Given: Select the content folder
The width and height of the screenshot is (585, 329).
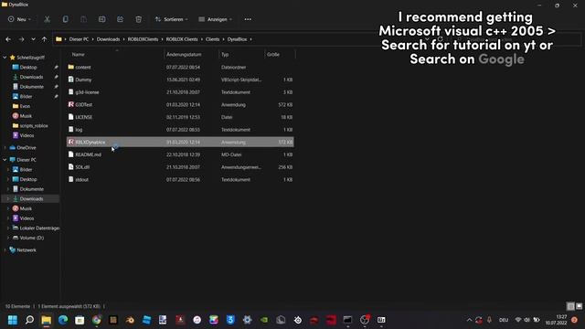Looking at the screenshot, I should click(x=180, y=67).
